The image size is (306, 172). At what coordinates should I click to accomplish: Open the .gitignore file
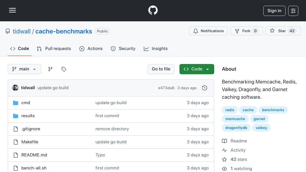(x=31, y=129)
